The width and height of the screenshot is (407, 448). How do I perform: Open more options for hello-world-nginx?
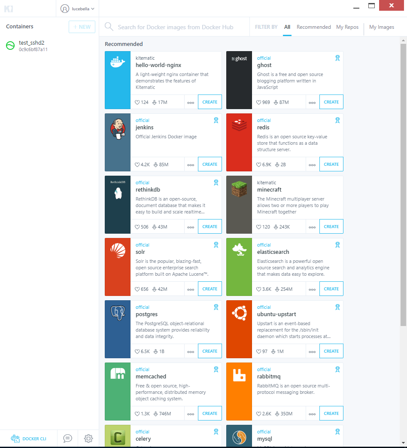[191, 102]
